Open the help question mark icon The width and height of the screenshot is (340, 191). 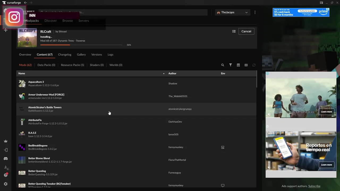[x=6, y=175]
